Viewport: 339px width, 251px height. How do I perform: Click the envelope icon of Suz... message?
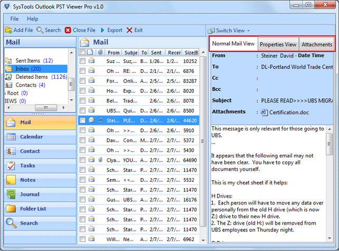tap(92, 61)
